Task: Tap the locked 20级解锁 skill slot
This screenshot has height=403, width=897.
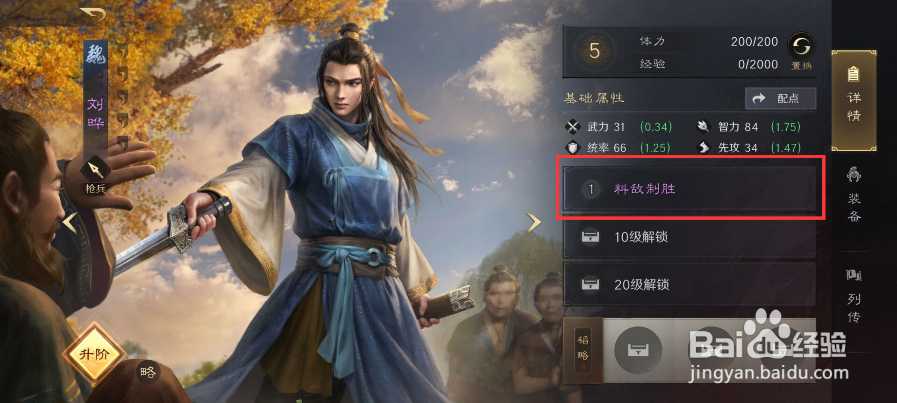Action: tap(690, 285)
